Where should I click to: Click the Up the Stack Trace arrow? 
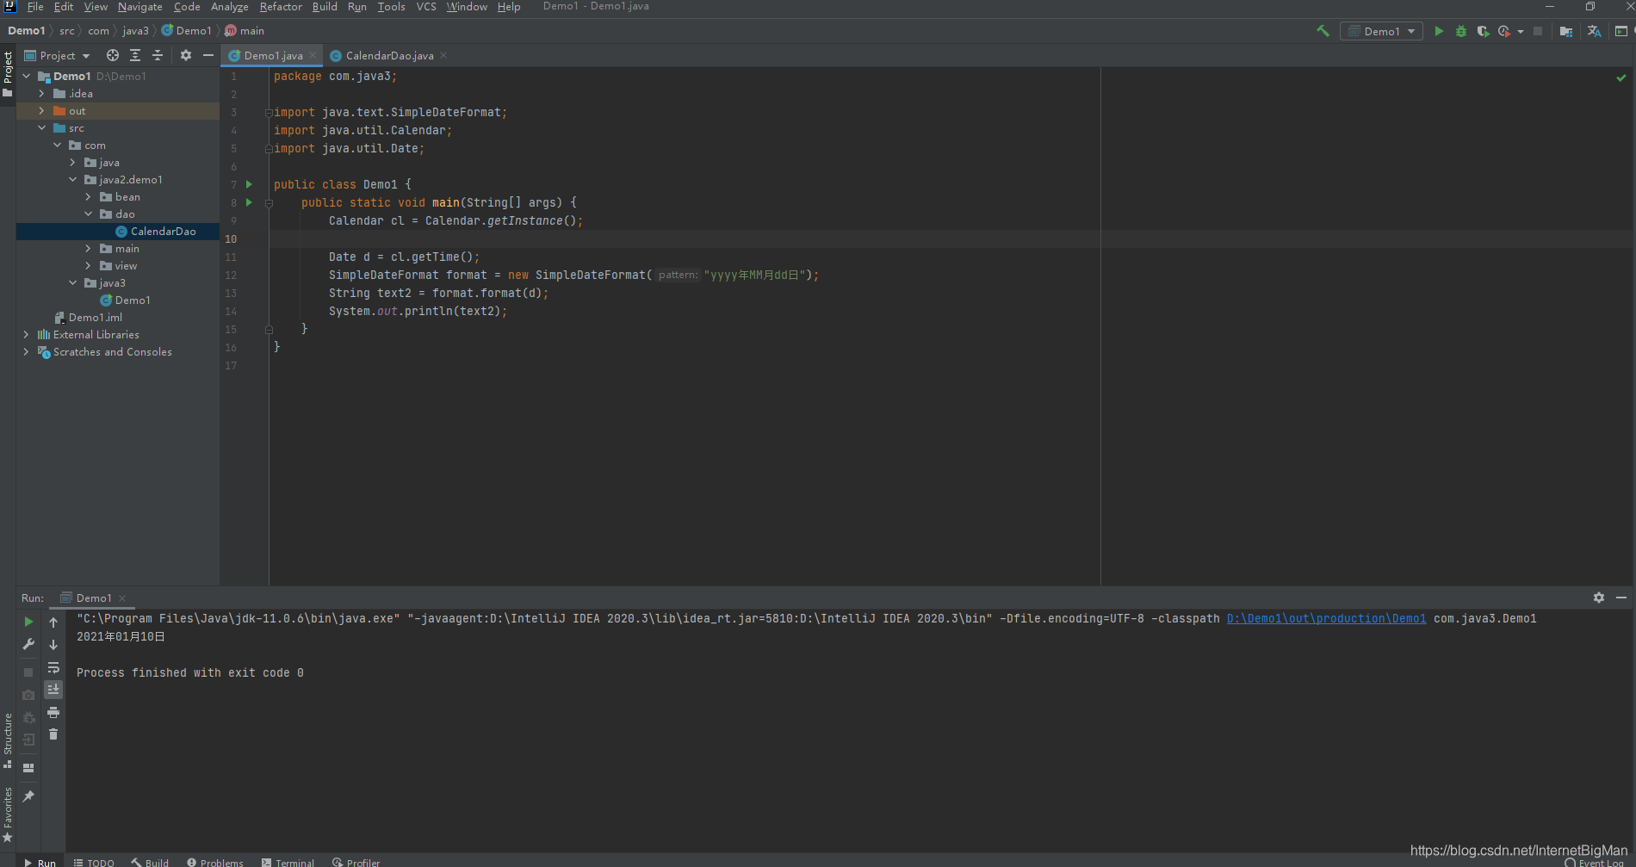pos(53,622)
